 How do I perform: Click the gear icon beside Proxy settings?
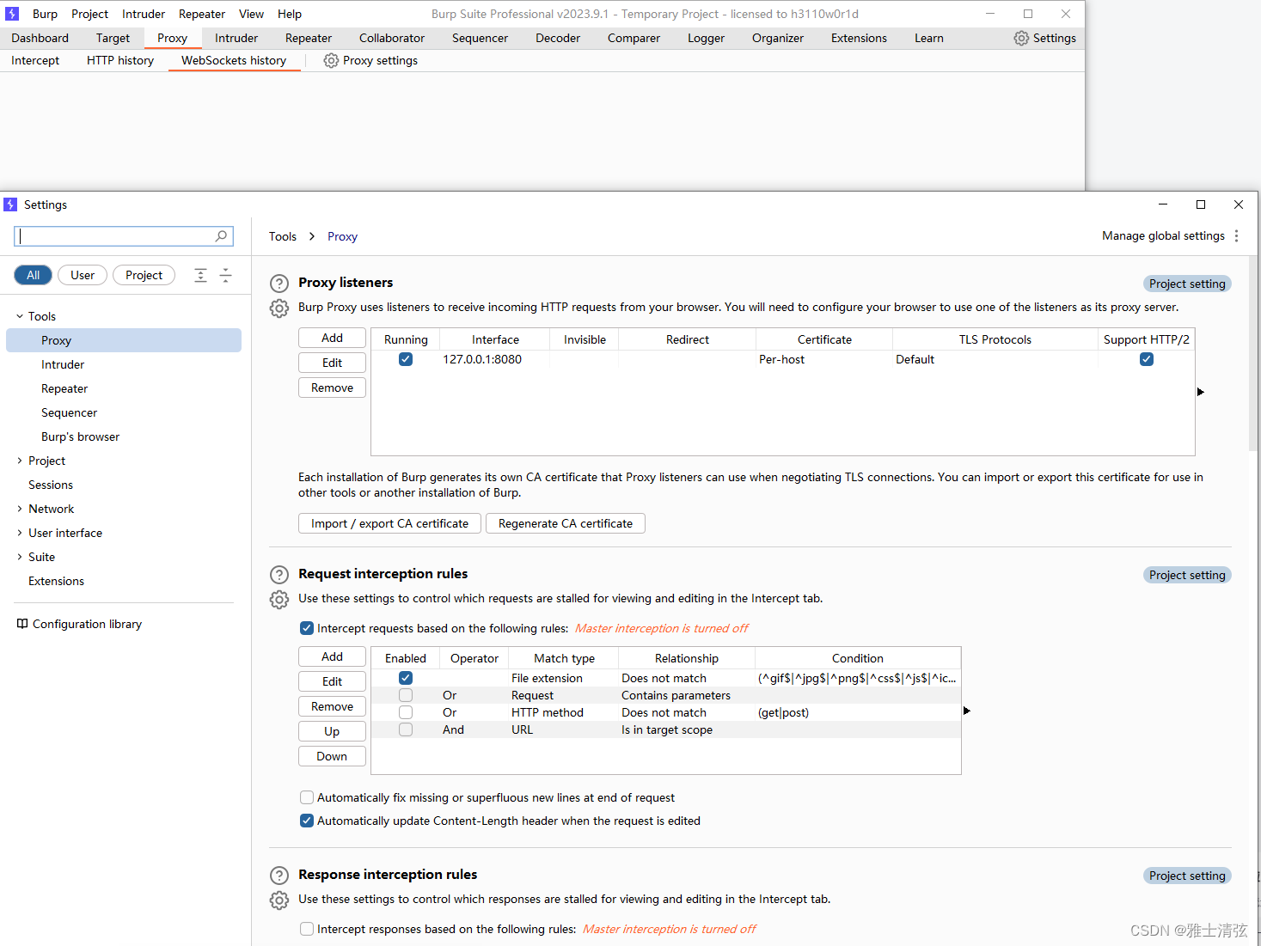(331, 60)
